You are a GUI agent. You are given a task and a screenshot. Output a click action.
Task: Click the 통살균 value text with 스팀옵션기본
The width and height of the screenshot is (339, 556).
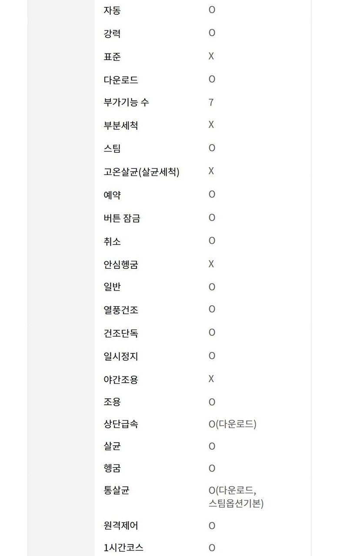(236, 497)
